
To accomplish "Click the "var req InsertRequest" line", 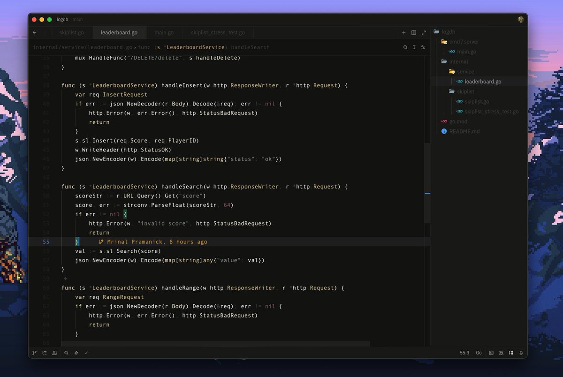I will point(111,95).
